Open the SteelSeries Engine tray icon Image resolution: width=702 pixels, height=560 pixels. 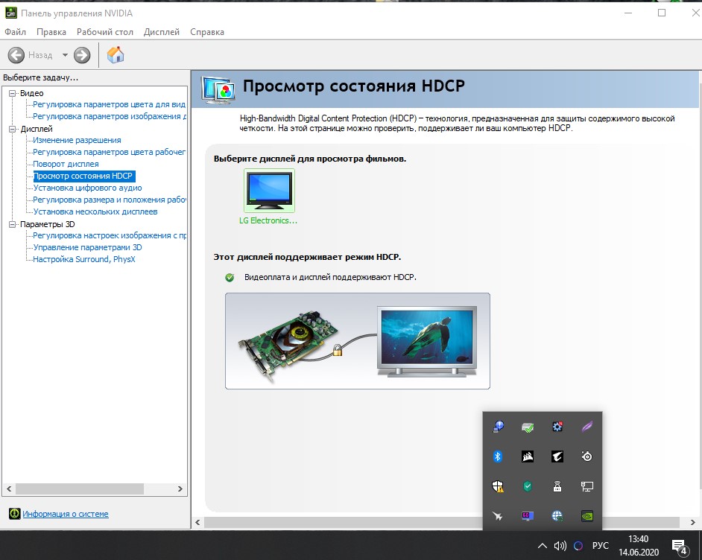[587, 456]
